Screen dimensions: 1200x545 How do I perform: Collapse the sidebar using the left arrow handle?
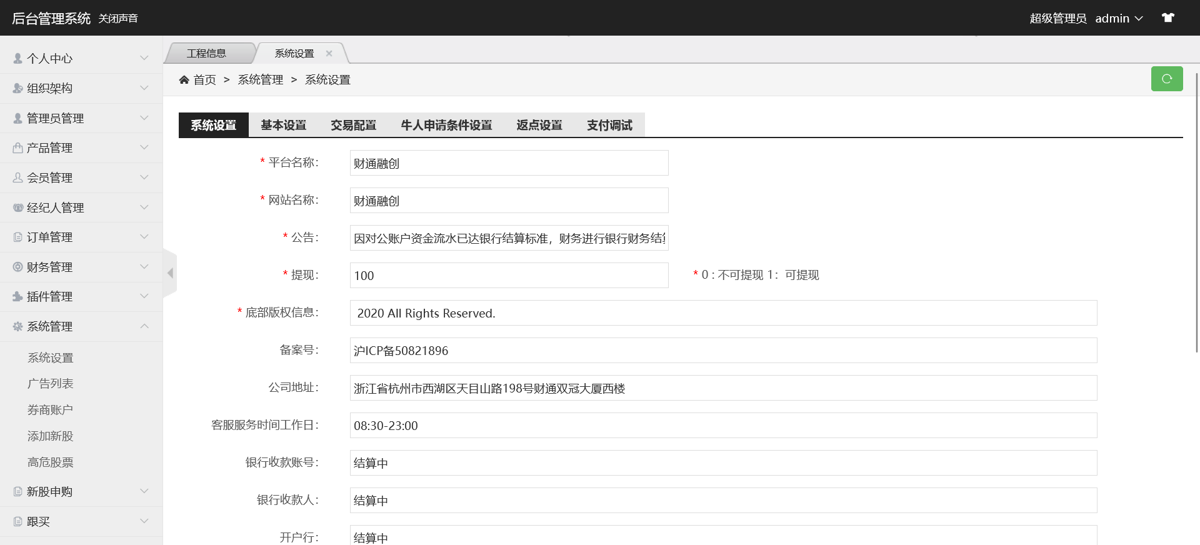click(170, 273)
